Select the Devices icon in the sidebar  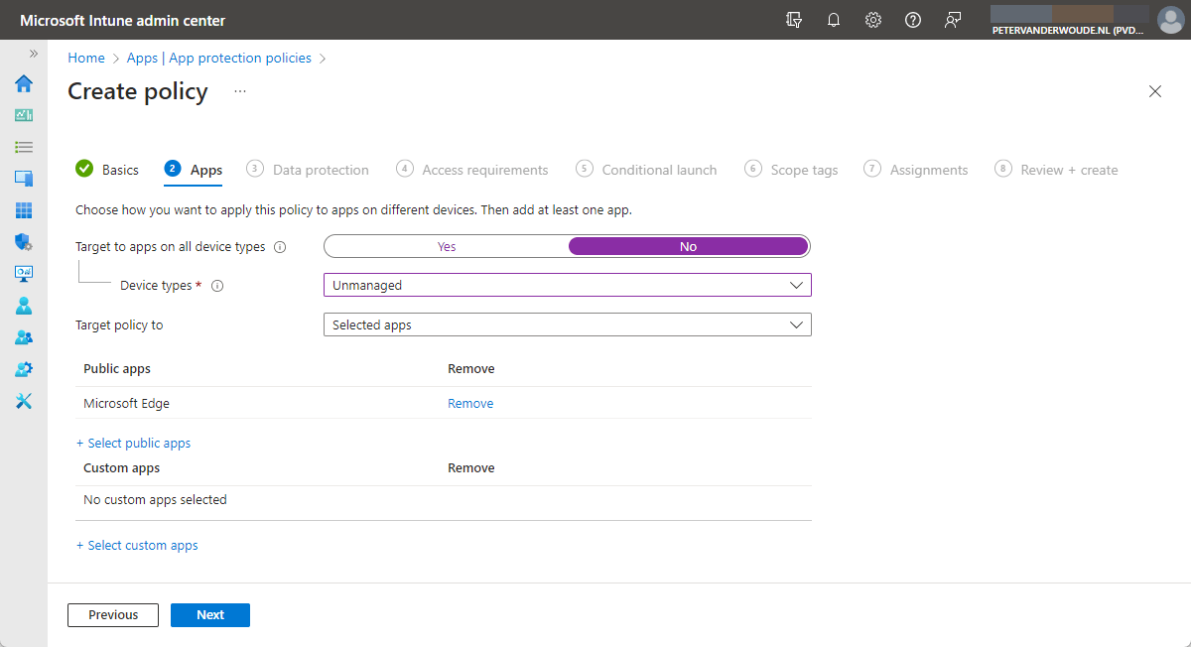23,179
